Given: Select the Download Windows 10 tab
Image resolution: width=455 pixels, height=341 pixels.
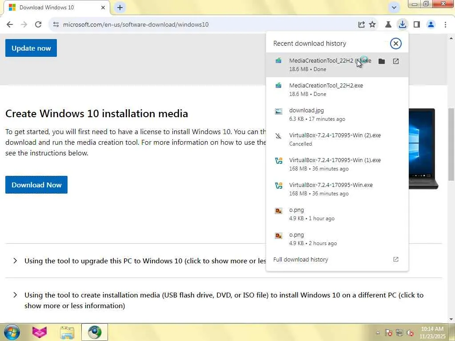Looking at the screenshot, I should 57,8.
